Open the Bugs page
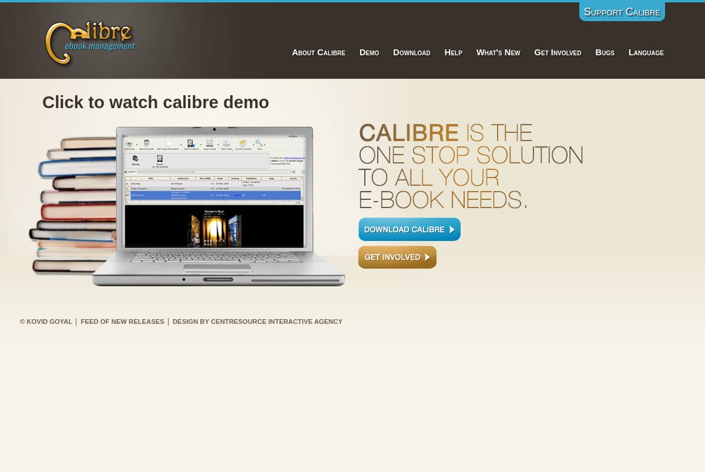The image size is (705, 472). tap(605, 52)
